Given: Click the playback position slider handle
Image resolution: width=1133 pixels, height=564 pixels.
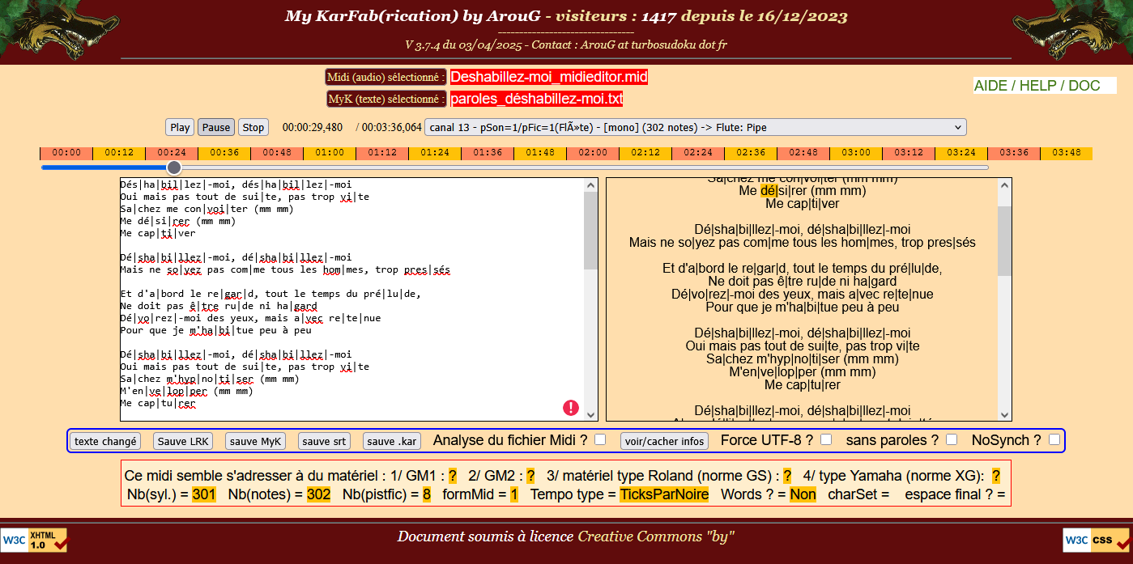Looking at the screenshot, I should coord(174,168).
